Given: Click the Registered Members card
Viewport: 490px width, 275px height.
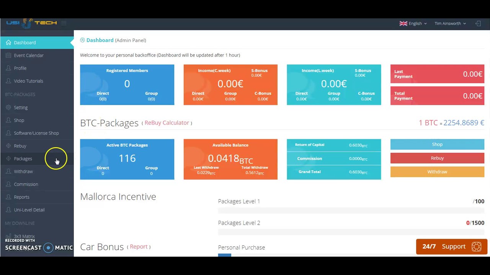Looking at the screenshot, I should [x=127, y=85].
